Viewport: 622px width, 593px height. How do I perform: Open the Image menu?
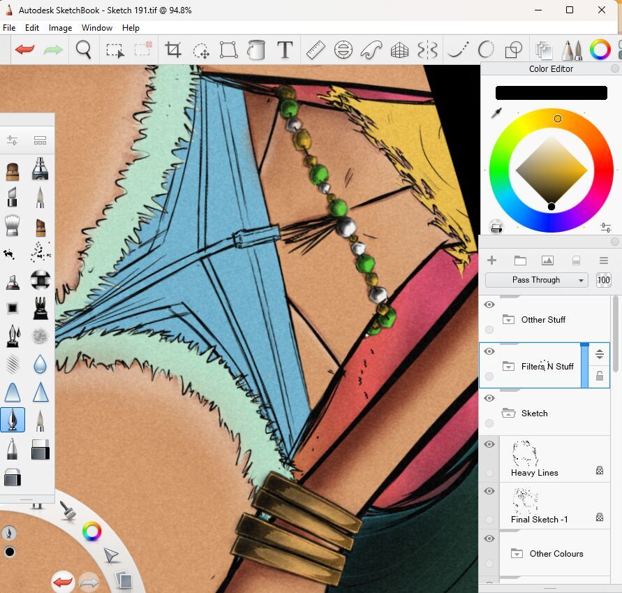click(60, 28)
